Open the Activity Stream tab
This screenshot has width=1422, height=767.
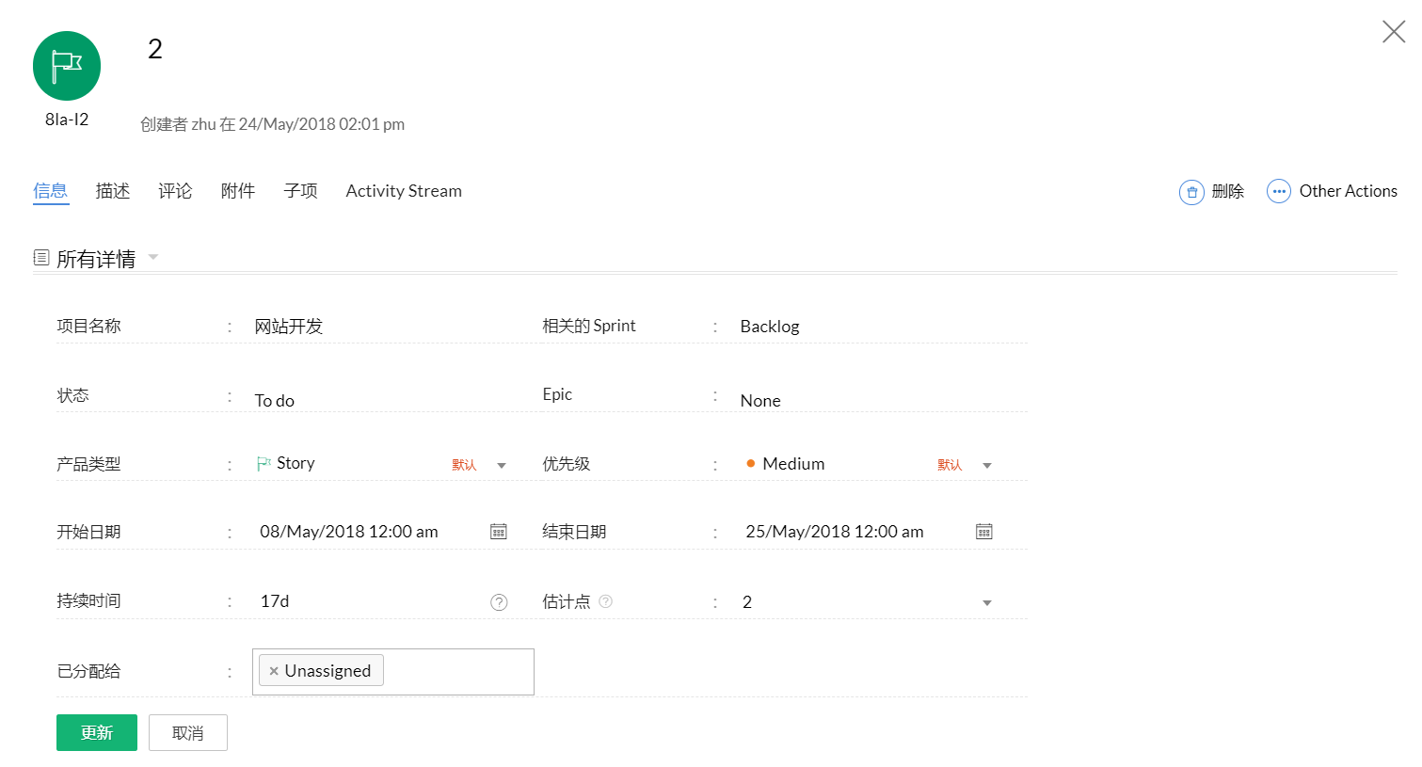click(404, 191)
